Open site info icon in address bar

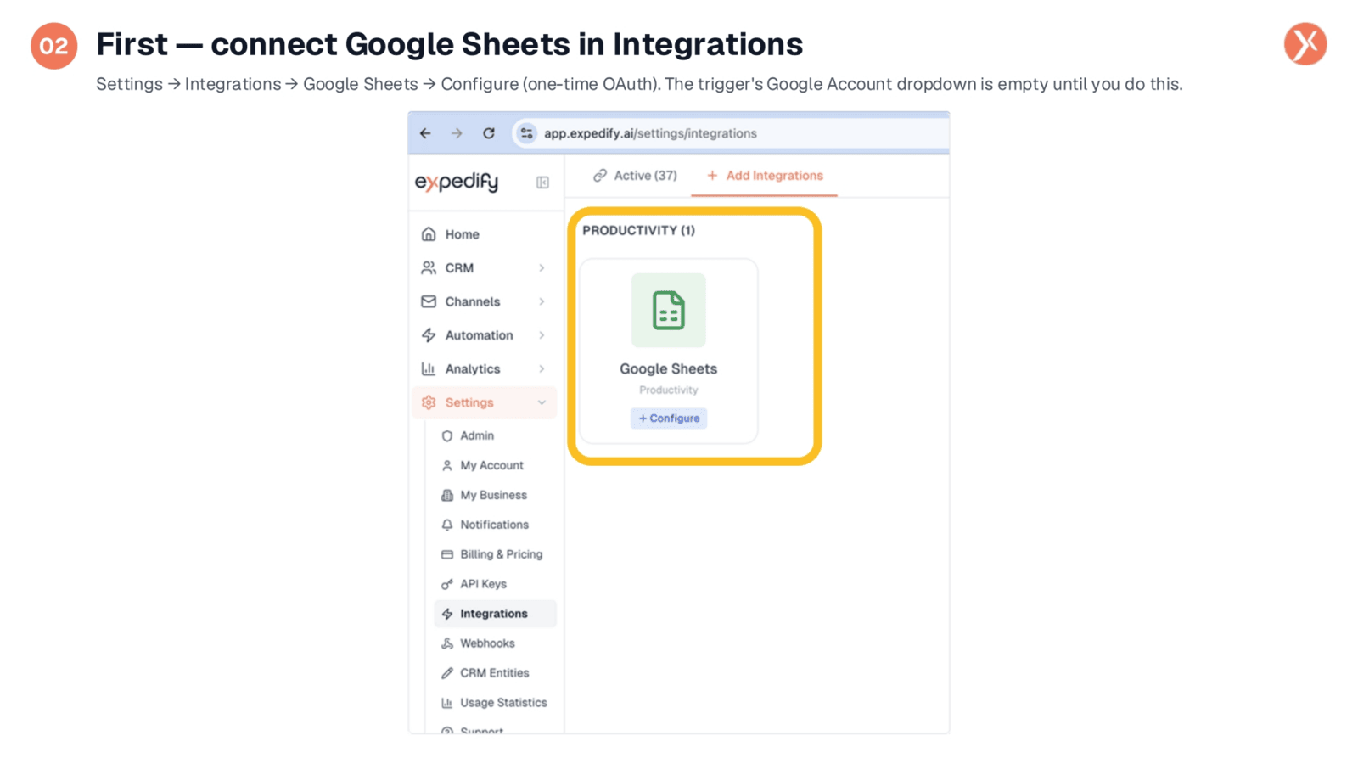tap(527, 133)
